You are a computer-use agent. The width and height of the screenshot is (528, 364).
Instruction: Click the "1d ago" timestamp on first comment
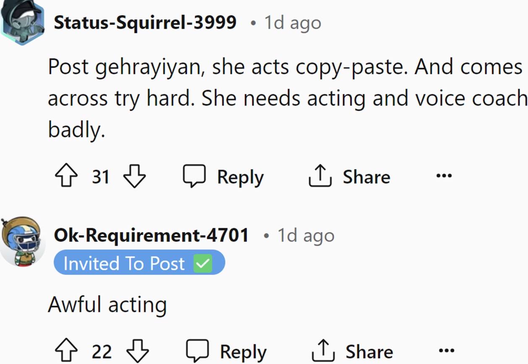(293, 23)
